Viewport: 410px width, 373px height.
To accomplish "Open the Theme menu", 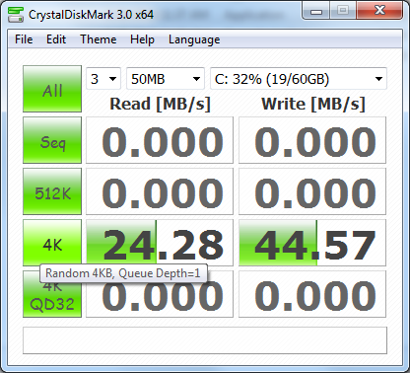I will 99,39.
